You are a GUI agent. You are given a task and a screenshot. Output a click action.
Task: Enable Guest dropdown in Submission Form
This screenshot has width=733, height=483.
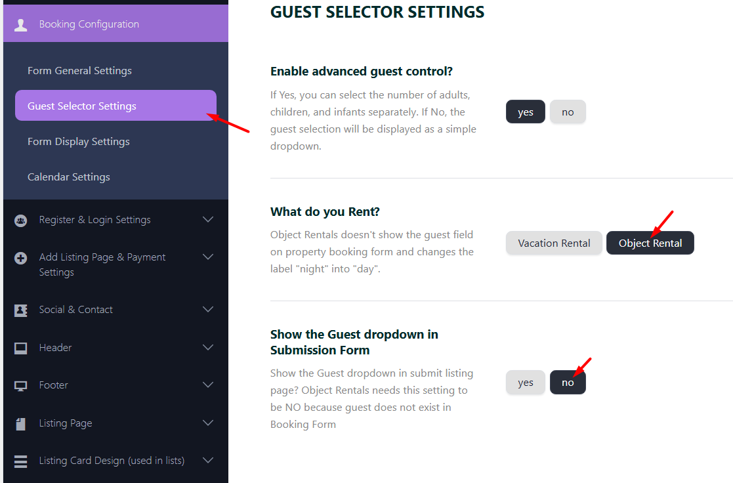tap(525, 383)
